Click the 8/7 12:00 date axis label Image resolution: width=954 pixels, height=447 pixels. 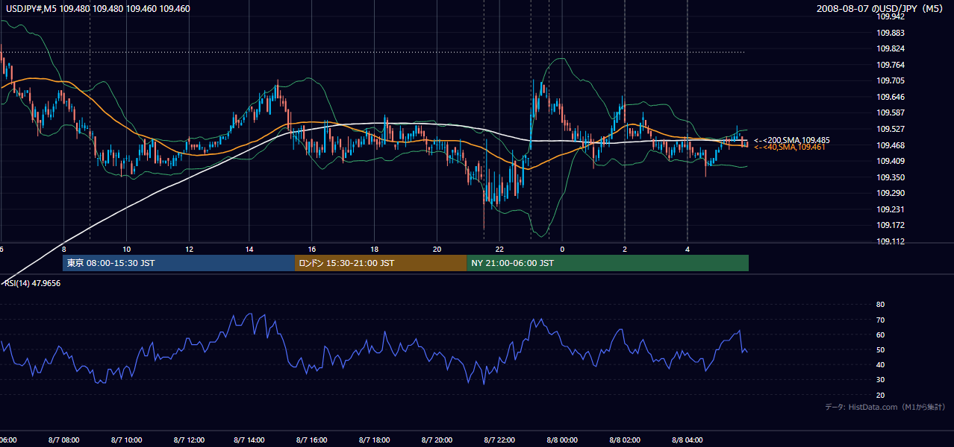tap(188, 440)
